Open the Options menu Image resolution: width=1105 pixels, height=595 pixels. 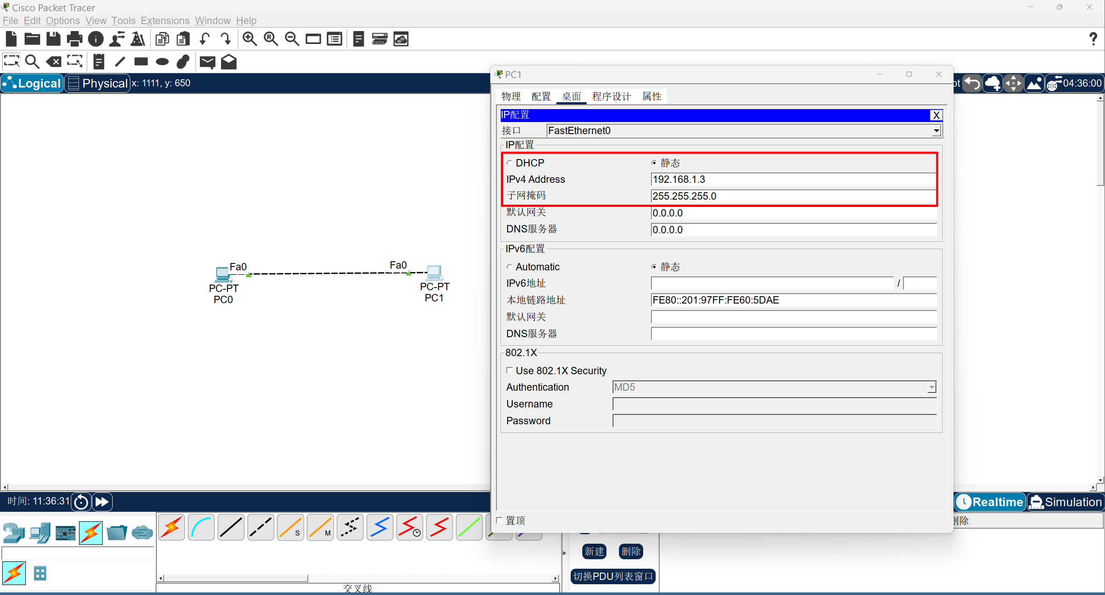(x=63, y=21)
